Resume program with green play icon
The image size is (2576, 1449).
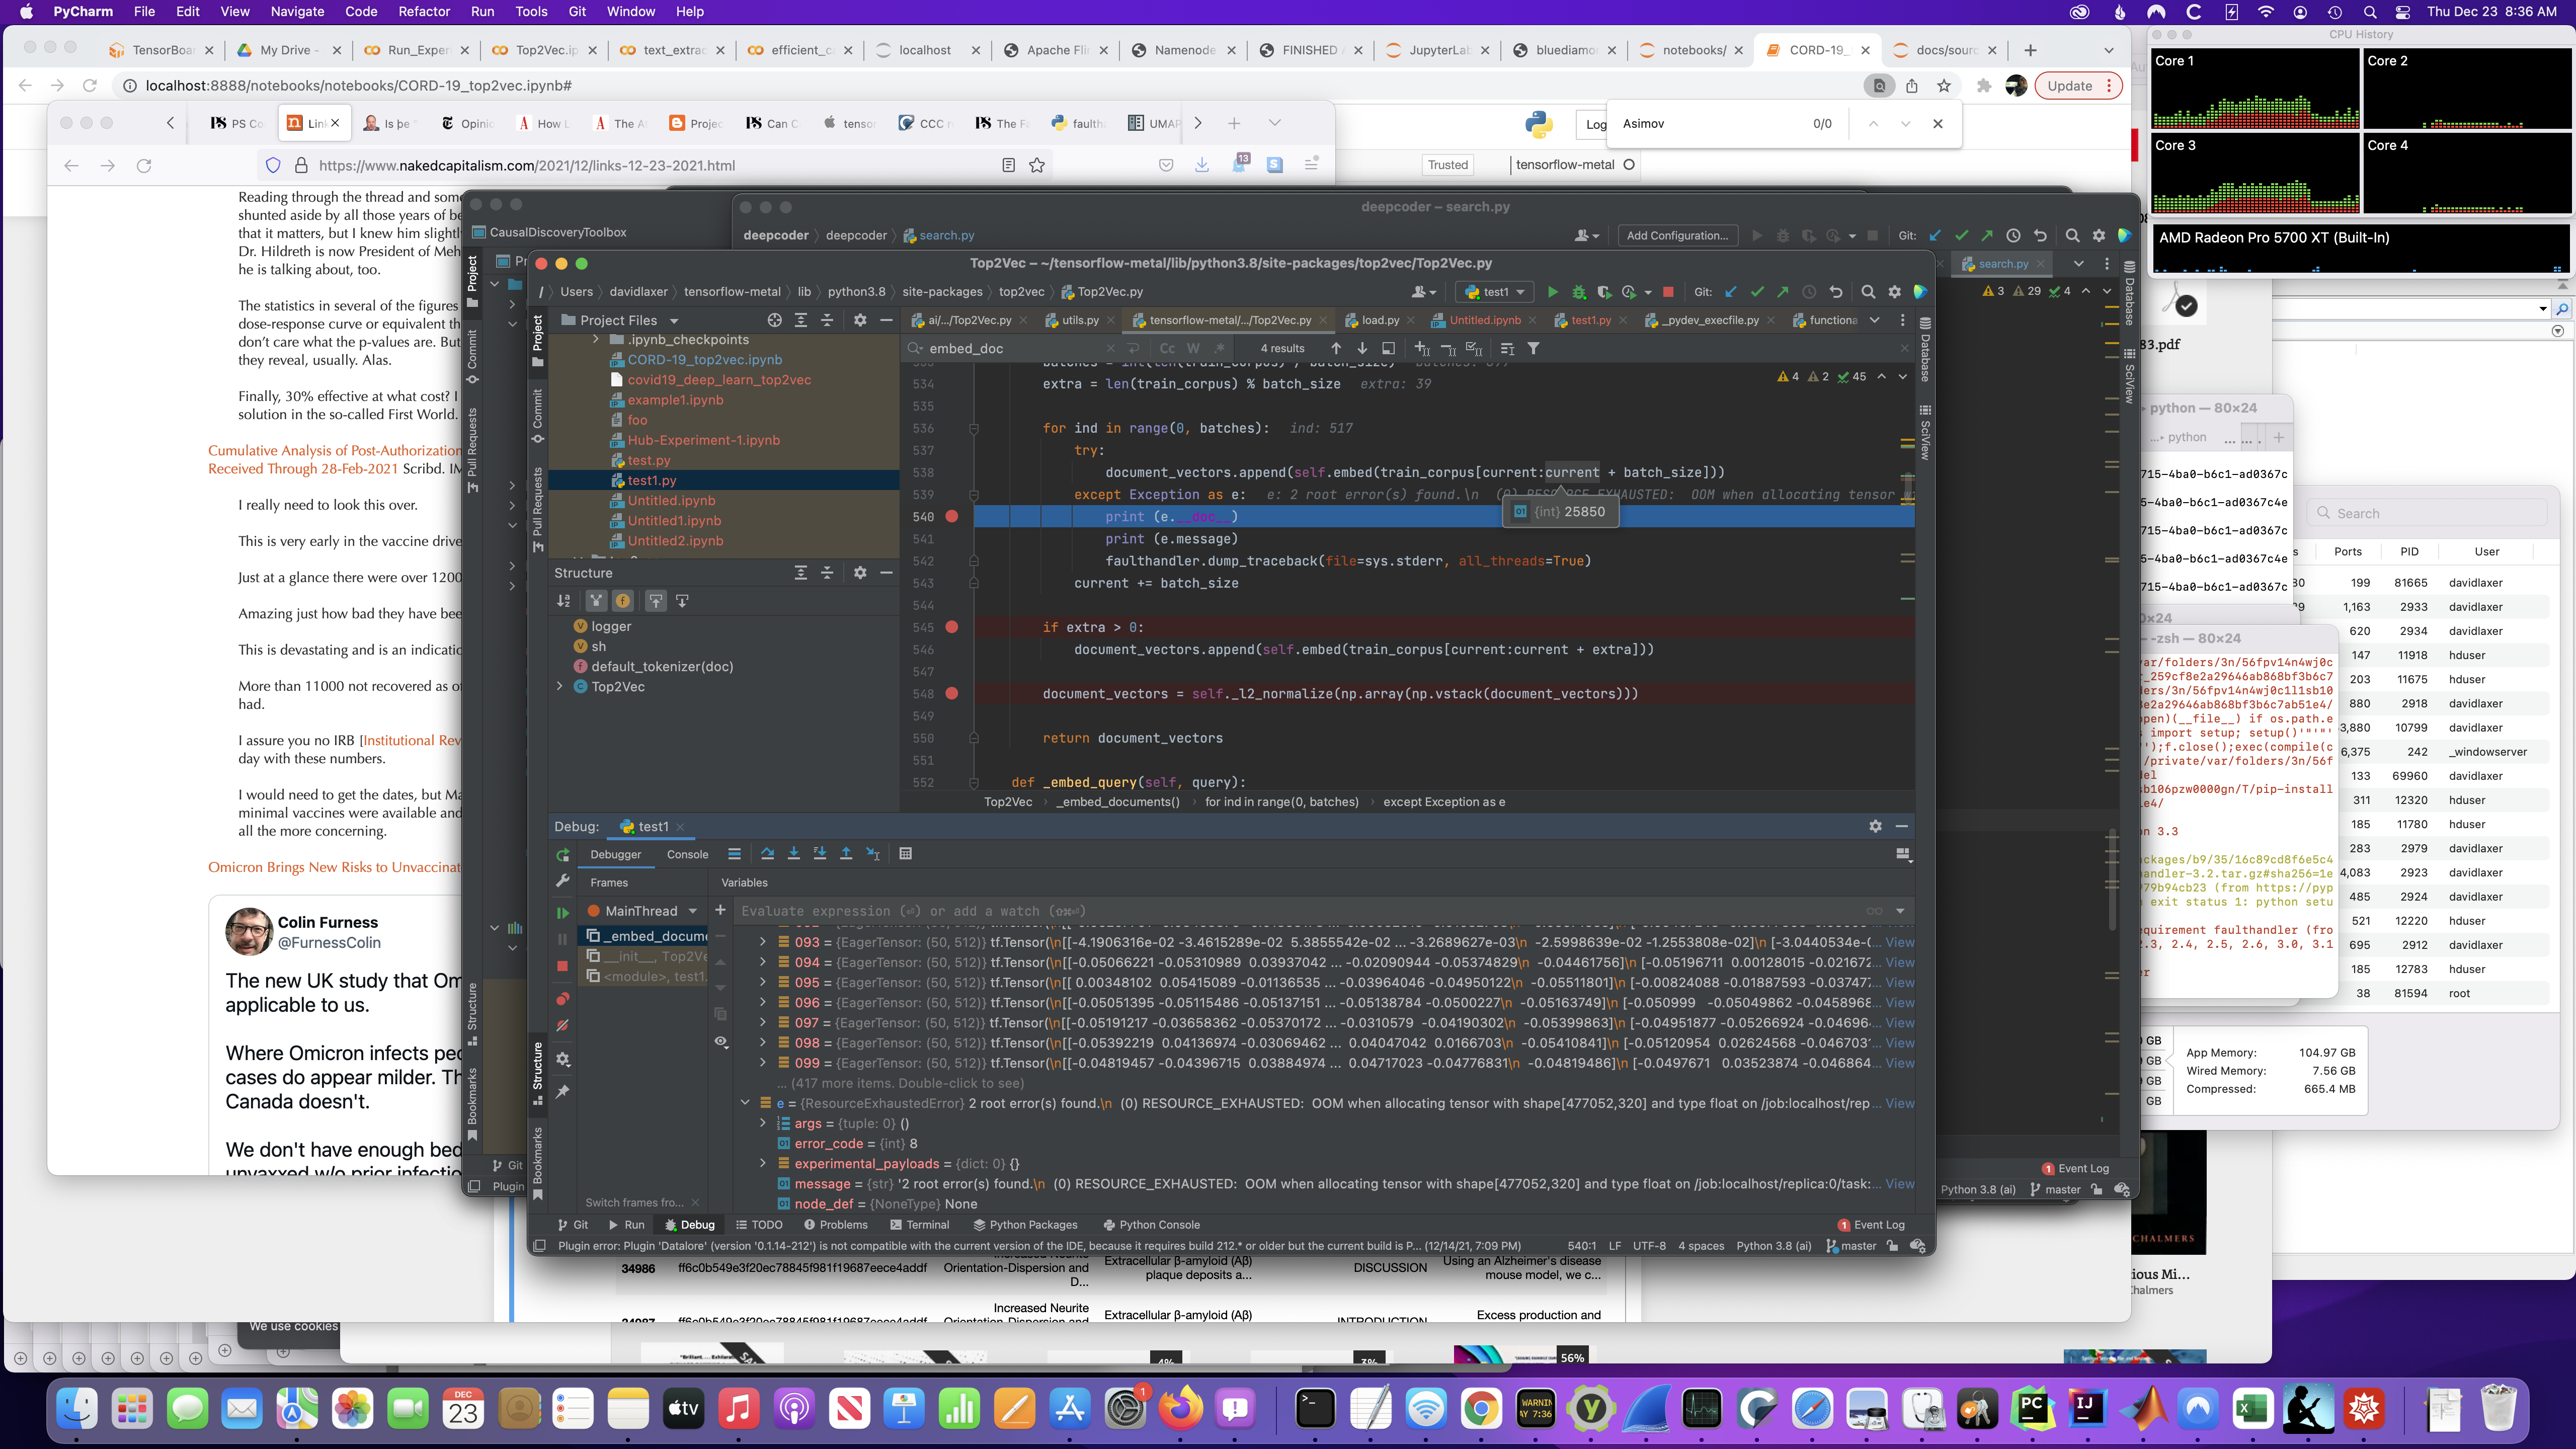[x=563, y=912]
